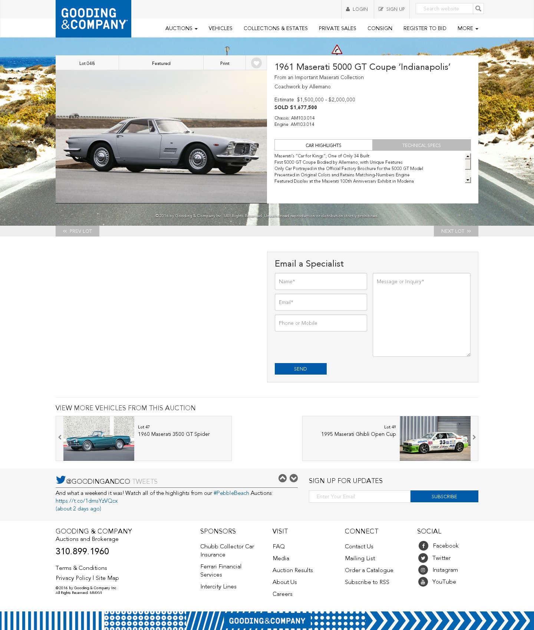Slide vehicle carousel right arrow

pos(474,437)
